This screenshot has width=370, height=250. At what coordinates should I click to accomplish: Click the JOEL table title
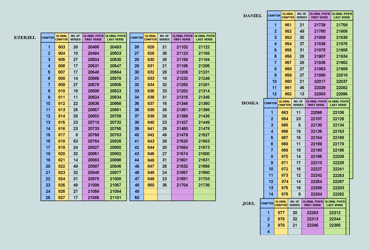tap(249, 204)
